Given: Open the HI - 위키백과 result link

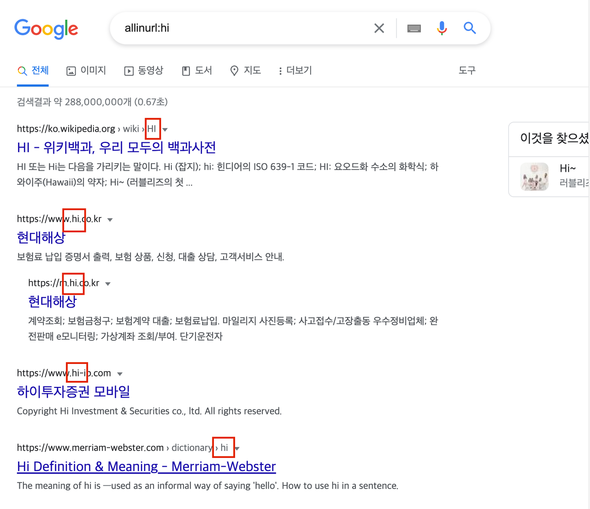Looking at the screenshot, I should pyautogui.click(x=117, y=147).
